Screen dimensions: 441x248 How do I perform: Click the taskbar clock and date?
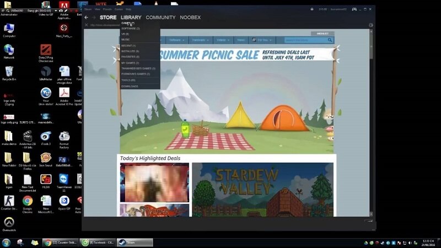428,242
